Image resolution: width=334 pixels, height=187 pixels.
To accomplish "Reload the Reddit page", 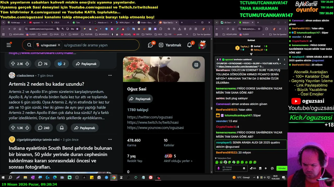I will click(14, 29).
